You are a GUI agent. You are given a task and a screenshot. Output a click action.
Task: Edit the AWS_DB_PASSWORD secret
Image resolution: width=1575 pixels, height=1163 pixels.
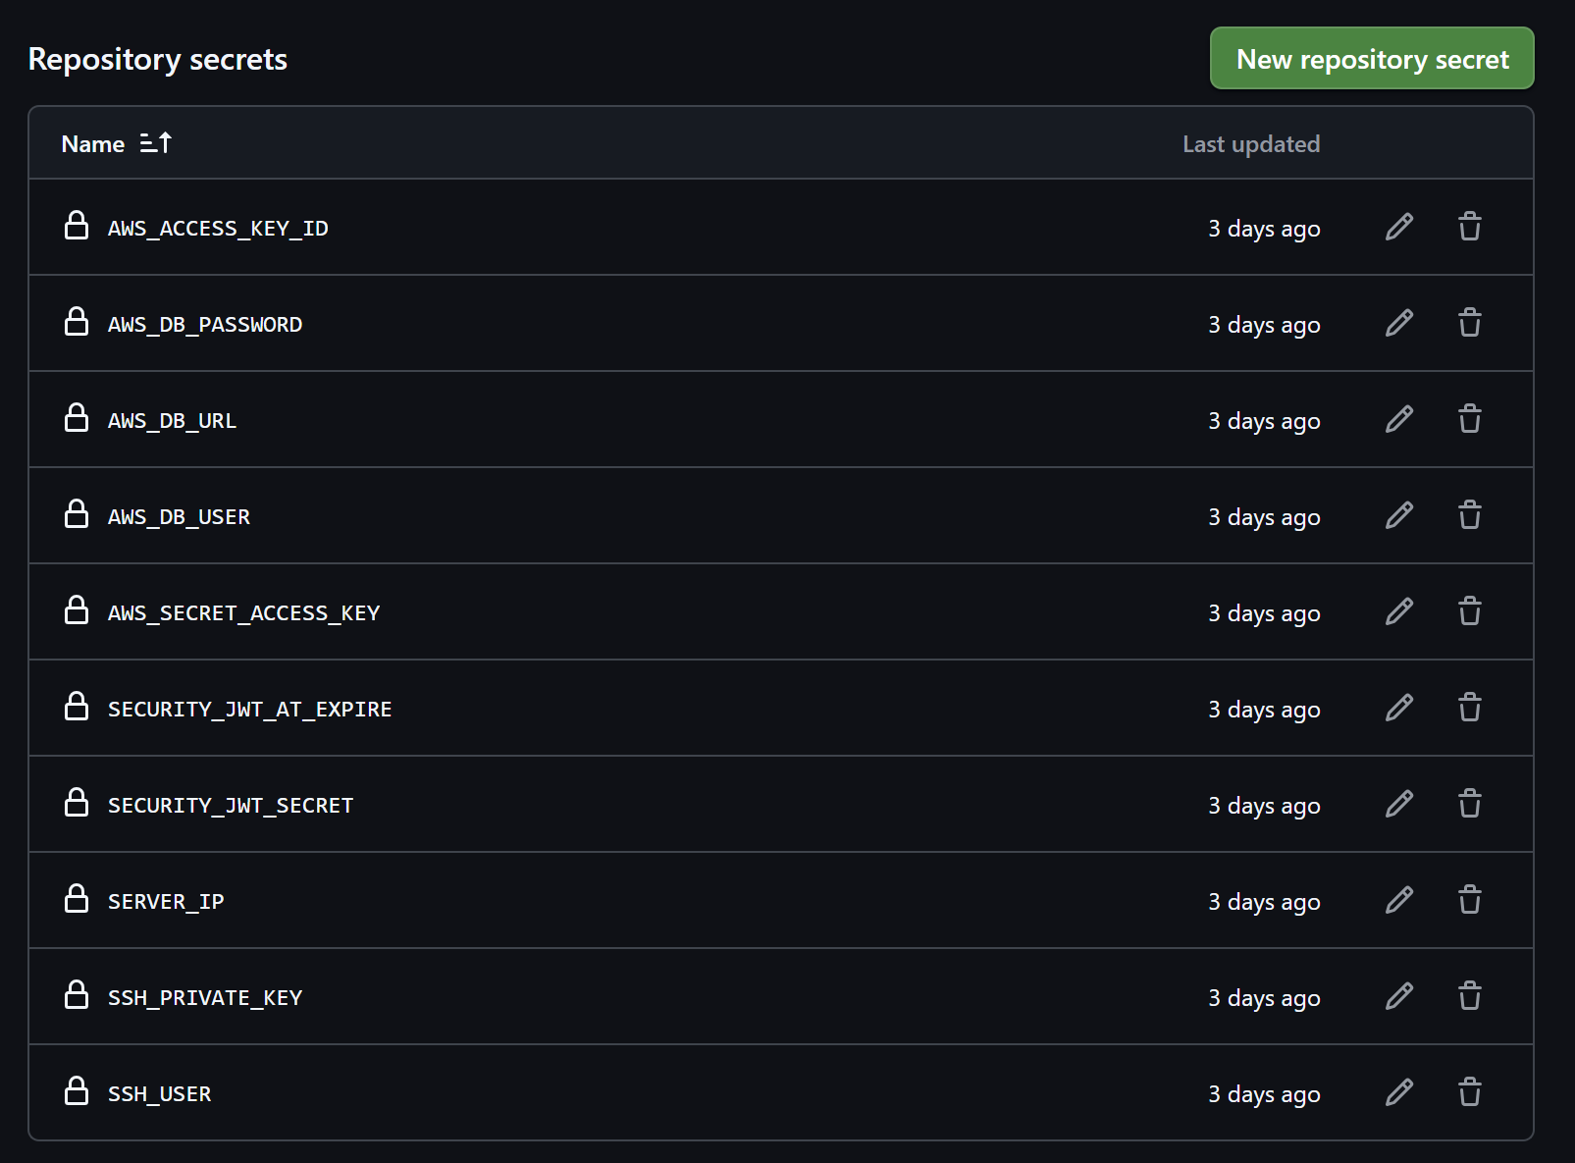click(1399, 323)
